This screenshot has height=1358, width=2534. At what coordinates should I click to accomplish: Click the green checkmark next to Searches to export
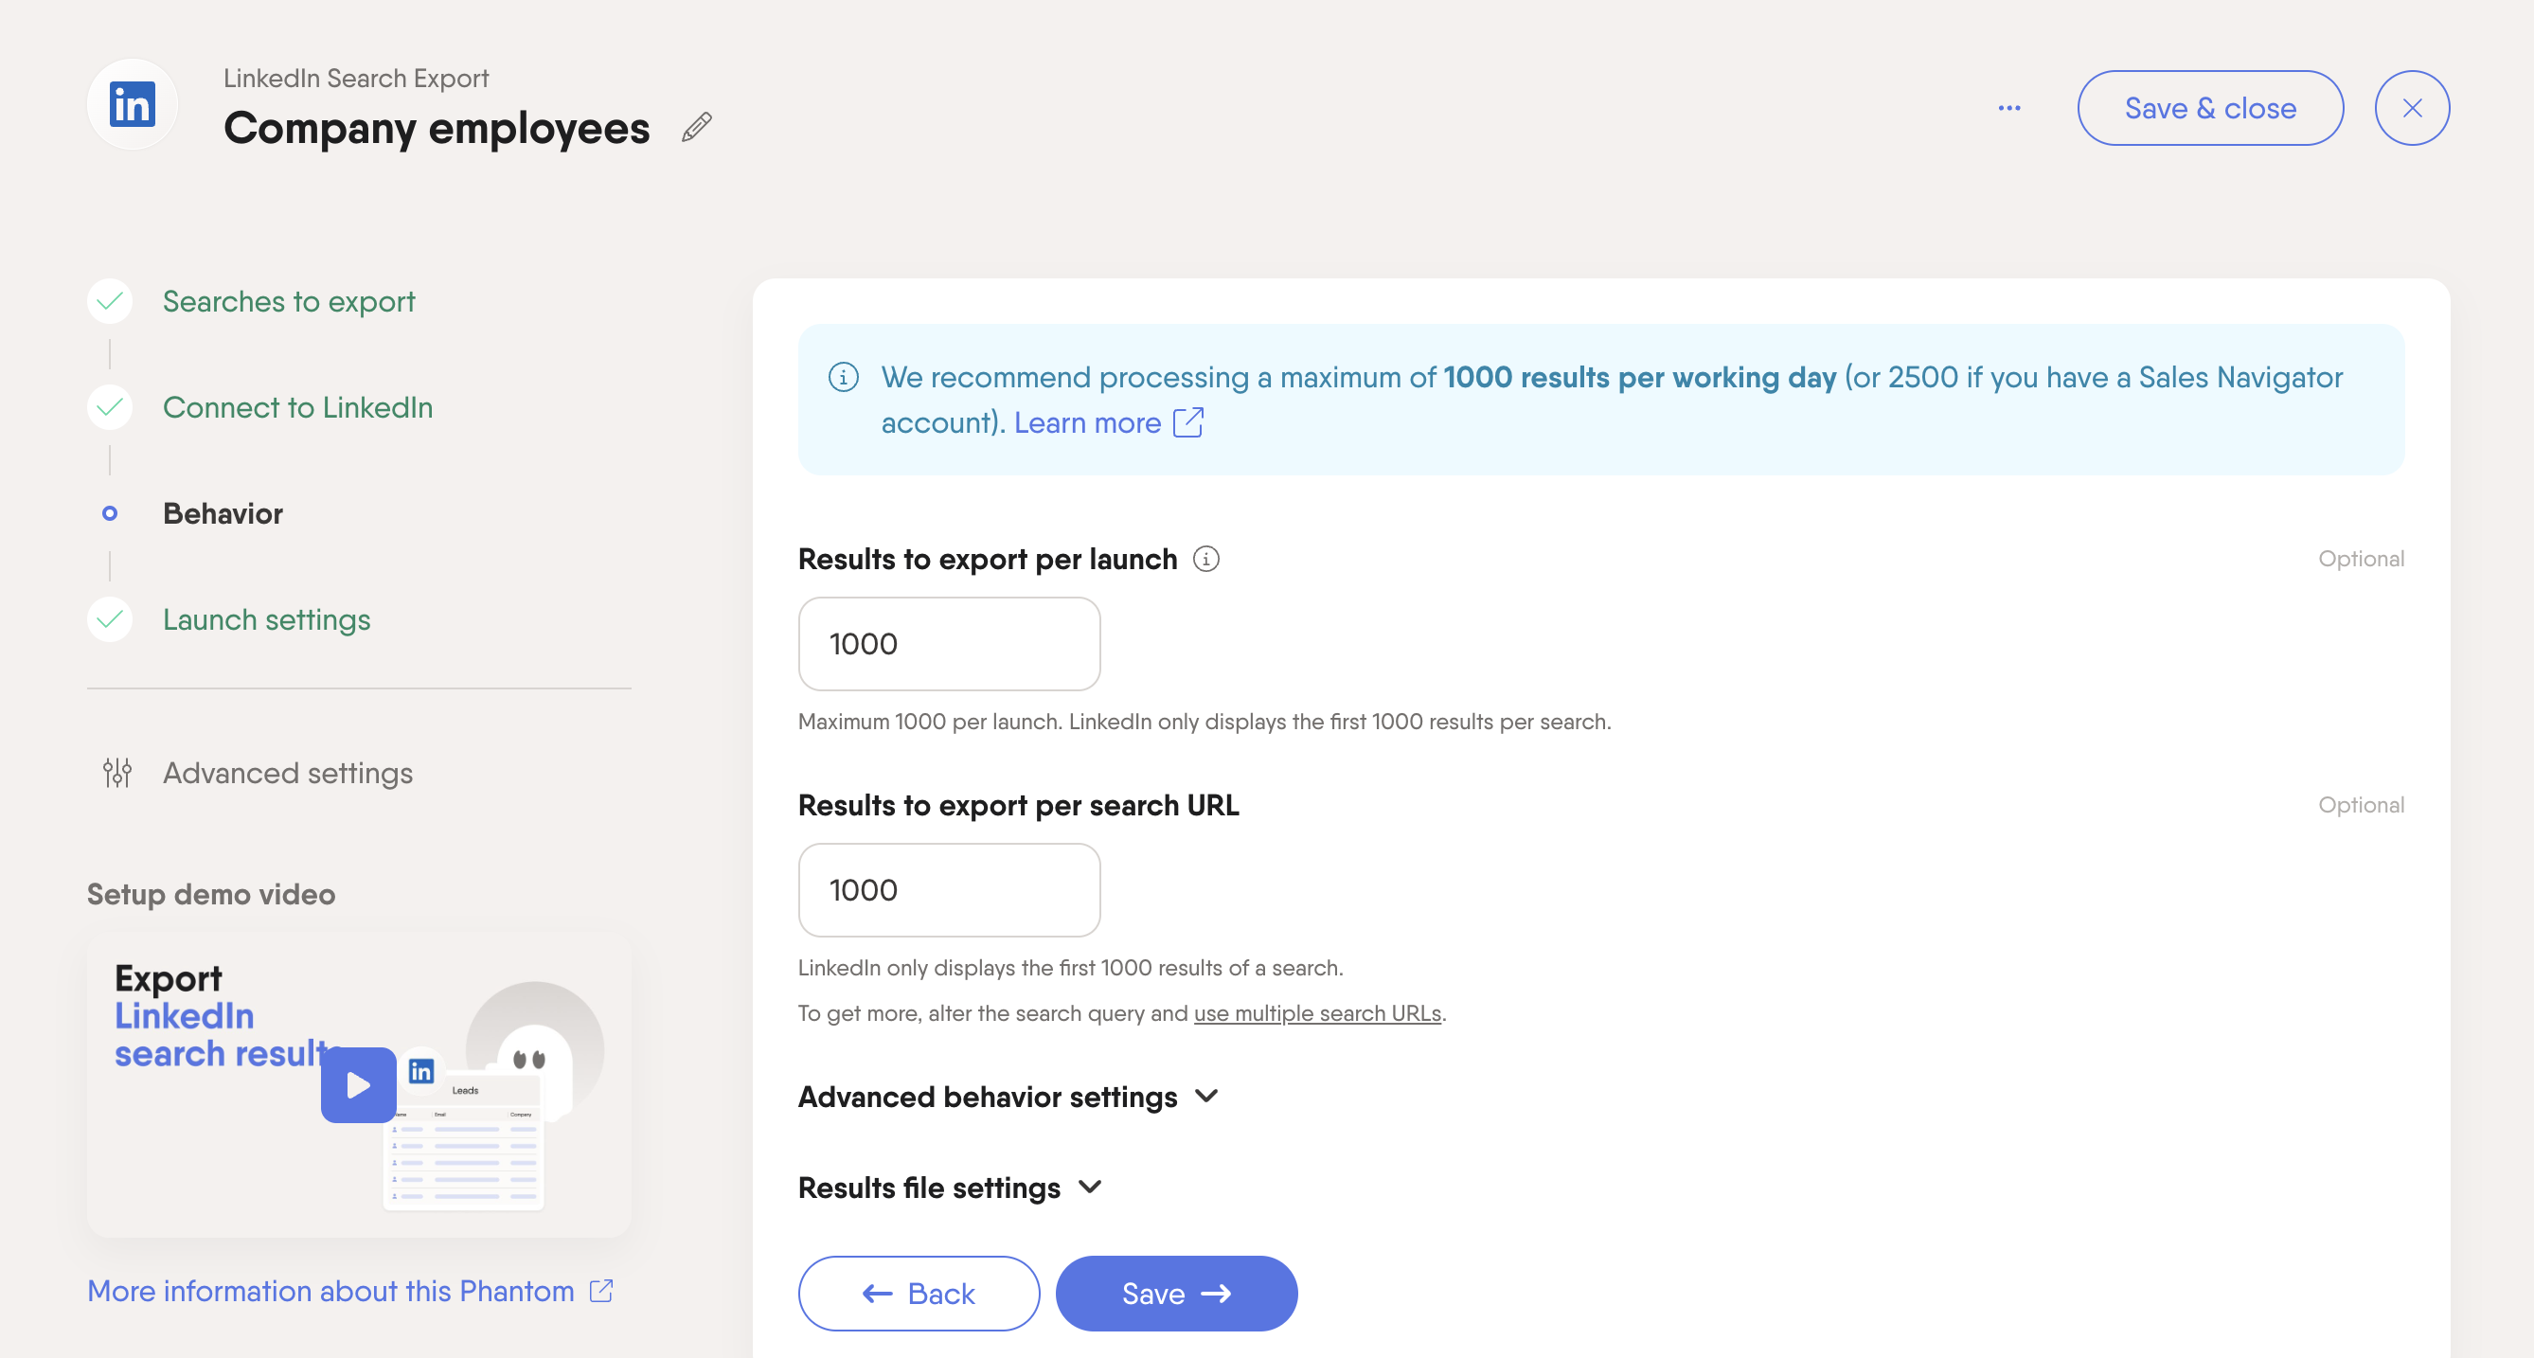click(x=110, y=301)
